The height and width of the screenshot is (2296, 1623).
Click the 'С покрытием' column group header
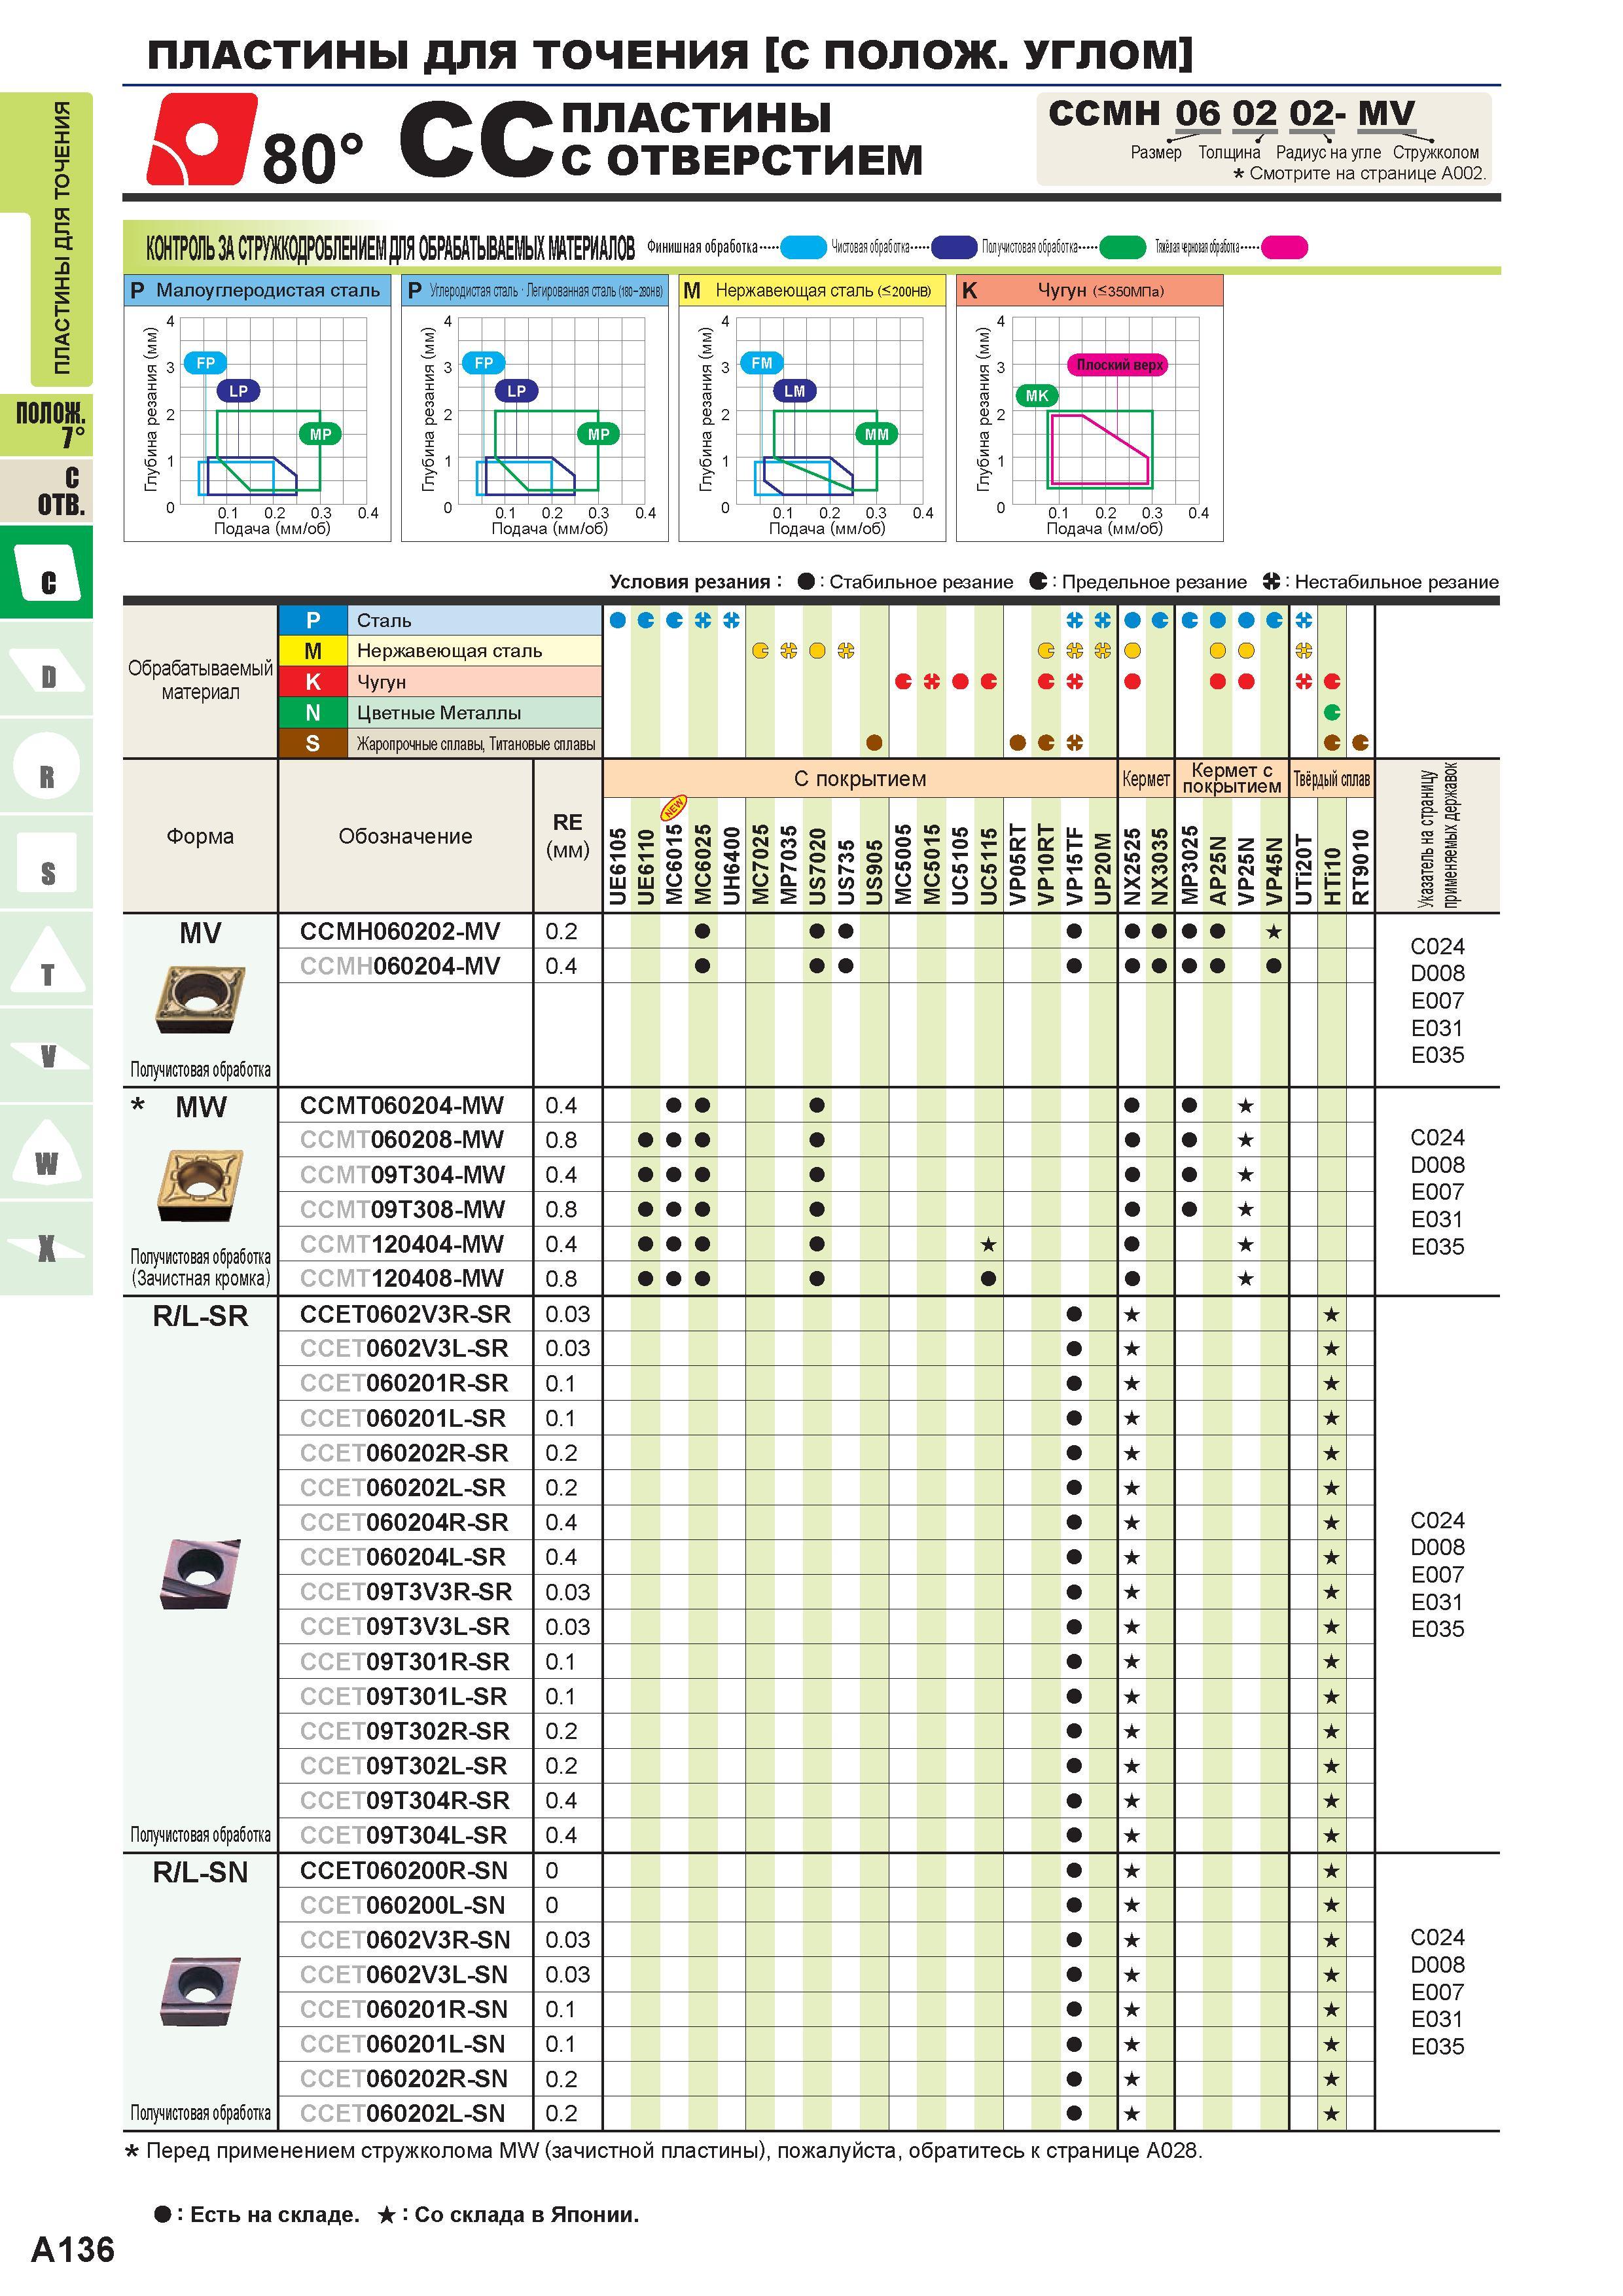click(x=860, y=779)
